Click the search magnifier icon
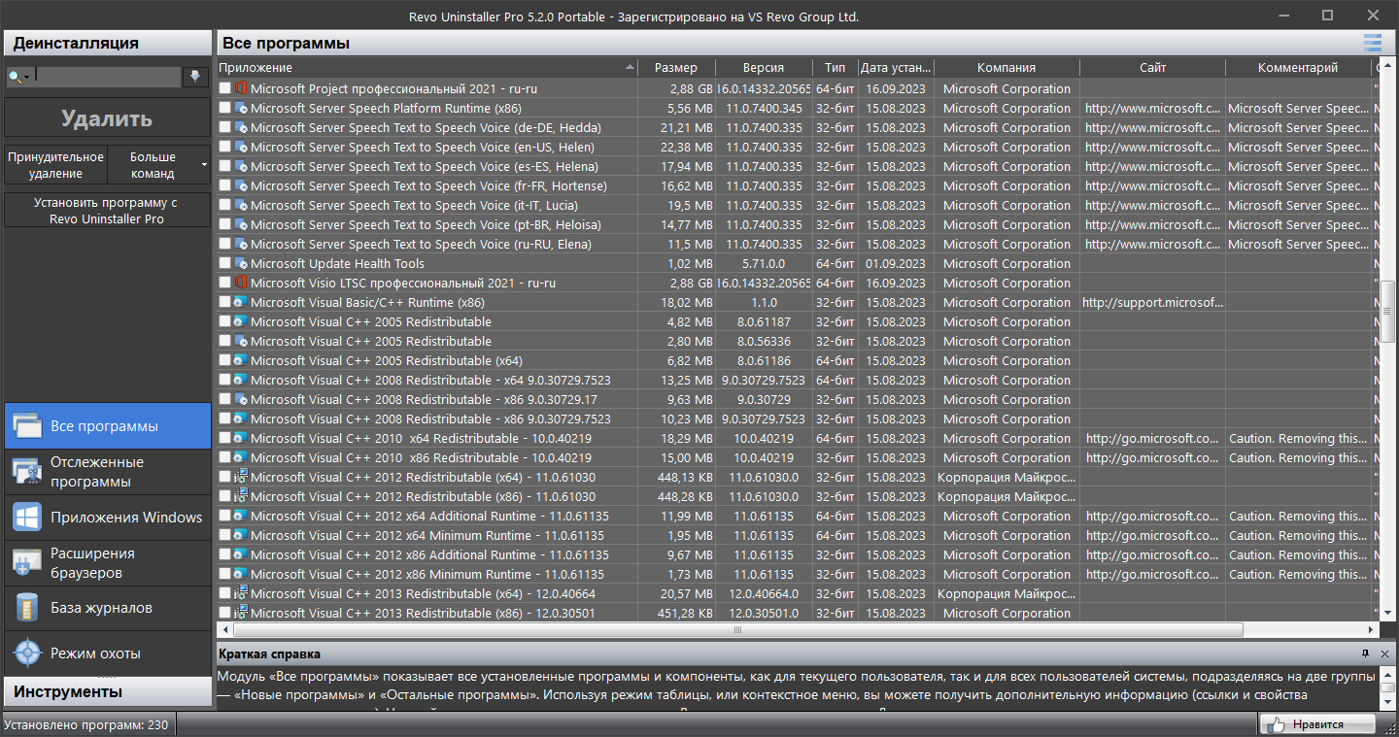The height and width of the screenshot is (737, 1399). tap(14, 76)
